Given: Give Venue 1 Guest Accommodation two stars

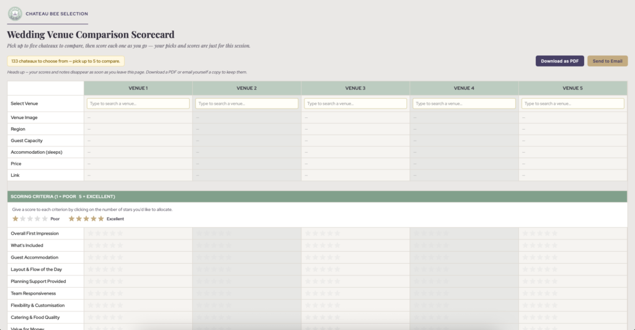Looking at the screenshot, I should point(98,257).
